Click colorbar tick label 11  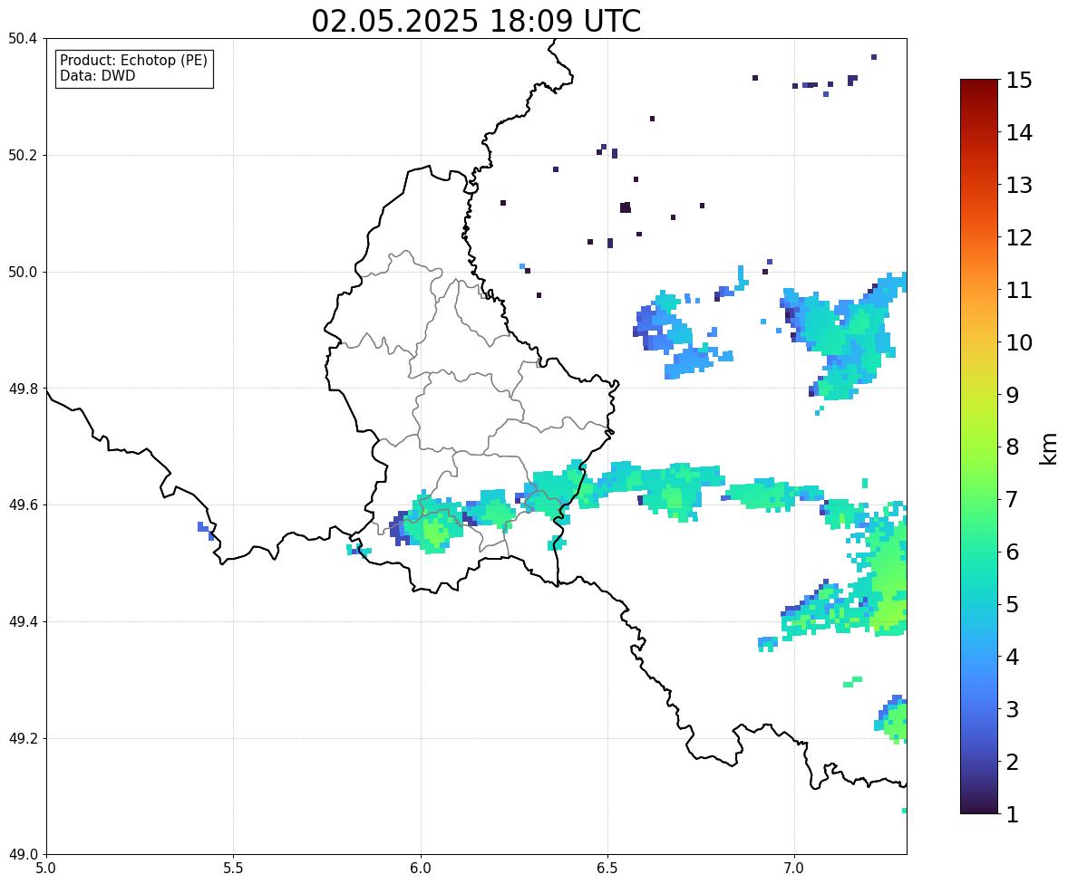[1019, 290]
